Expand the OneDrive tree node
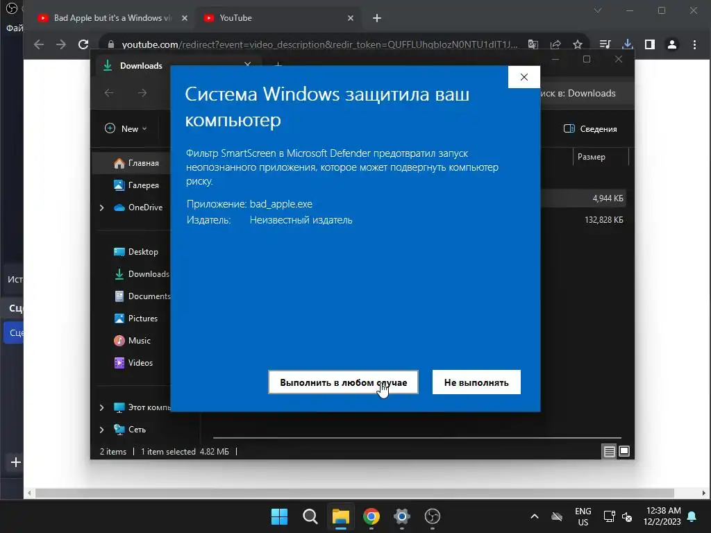This screenshot has width=711, height=533. pos(101,208)
